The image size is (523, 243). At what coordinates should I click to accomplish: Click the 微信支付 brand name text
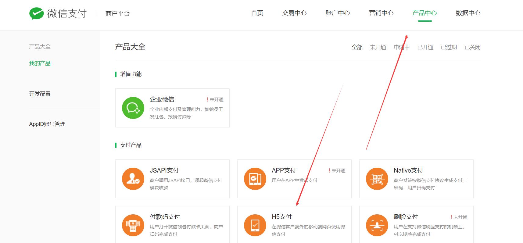point(67,13)
